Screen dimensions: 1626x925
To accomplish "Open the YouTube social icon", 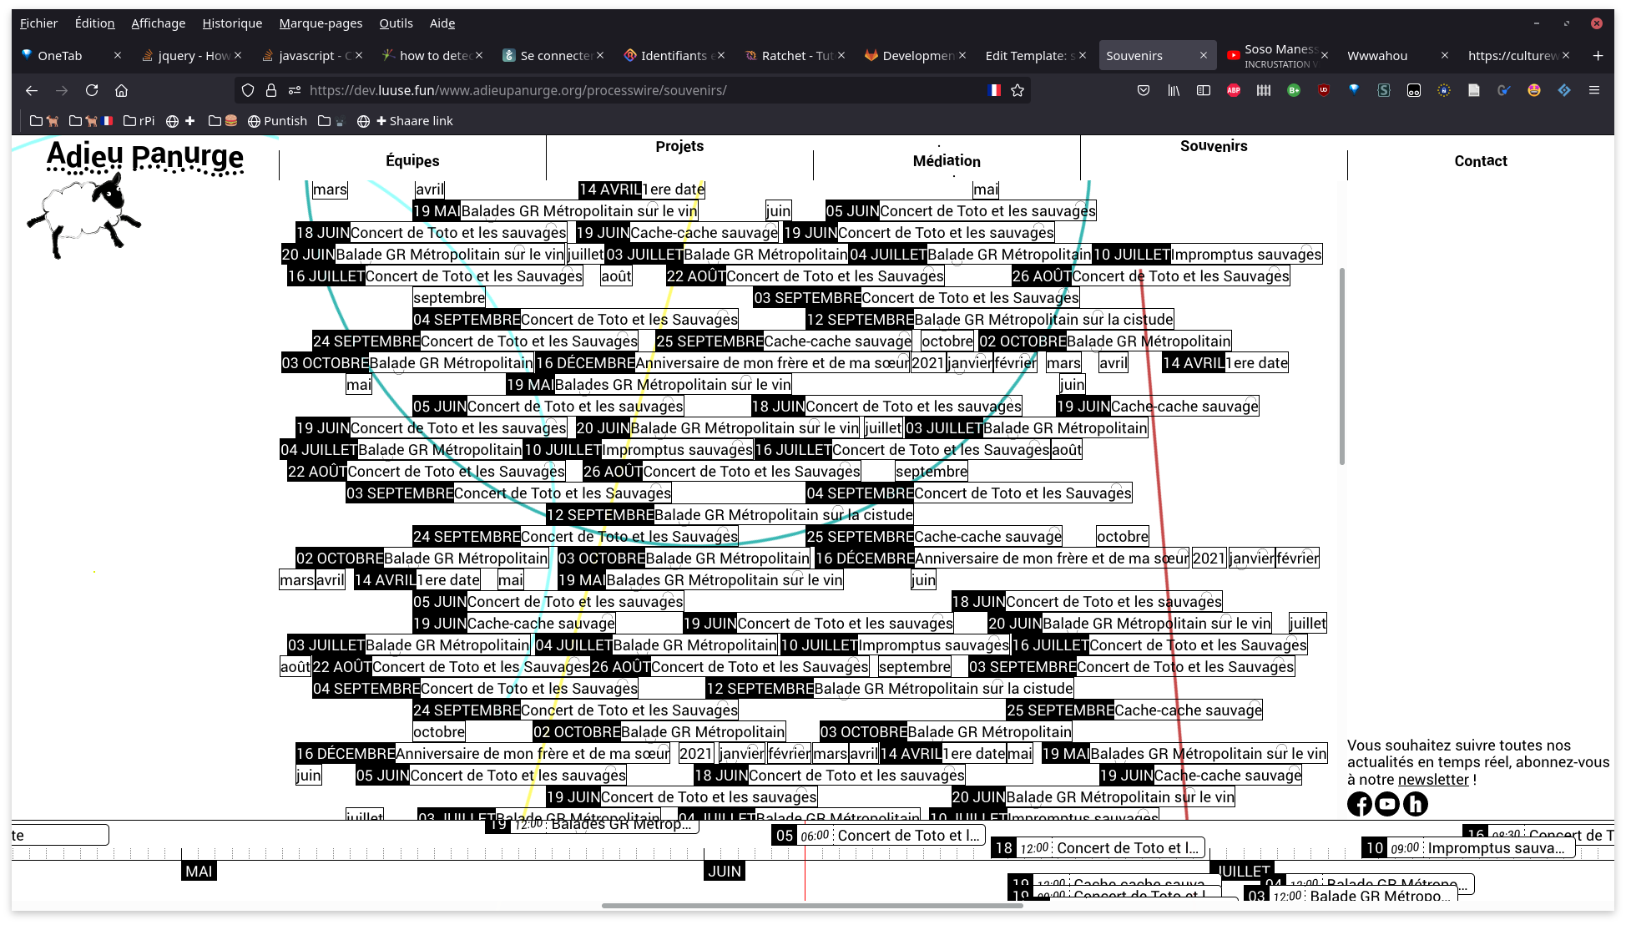I will 1387,804.
